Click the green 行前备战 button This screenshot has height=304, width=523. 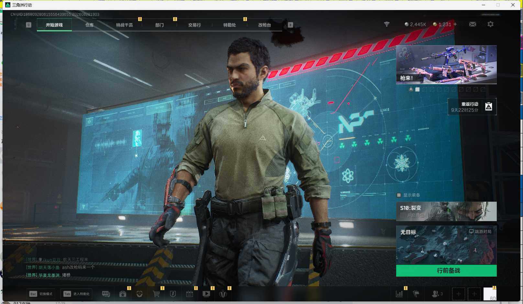pyautogui.click(x=446, y=271)
